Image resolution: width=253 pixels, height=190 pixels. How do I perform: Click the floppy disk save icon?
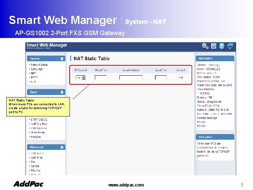(x=222, y=46)
